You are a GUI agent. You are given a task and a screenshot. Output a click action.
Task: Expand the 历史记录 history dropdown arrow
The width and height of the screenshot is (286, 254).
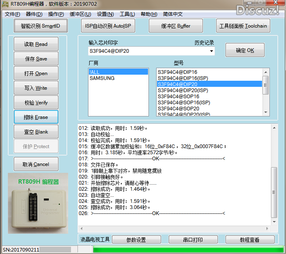pos(211,51)
